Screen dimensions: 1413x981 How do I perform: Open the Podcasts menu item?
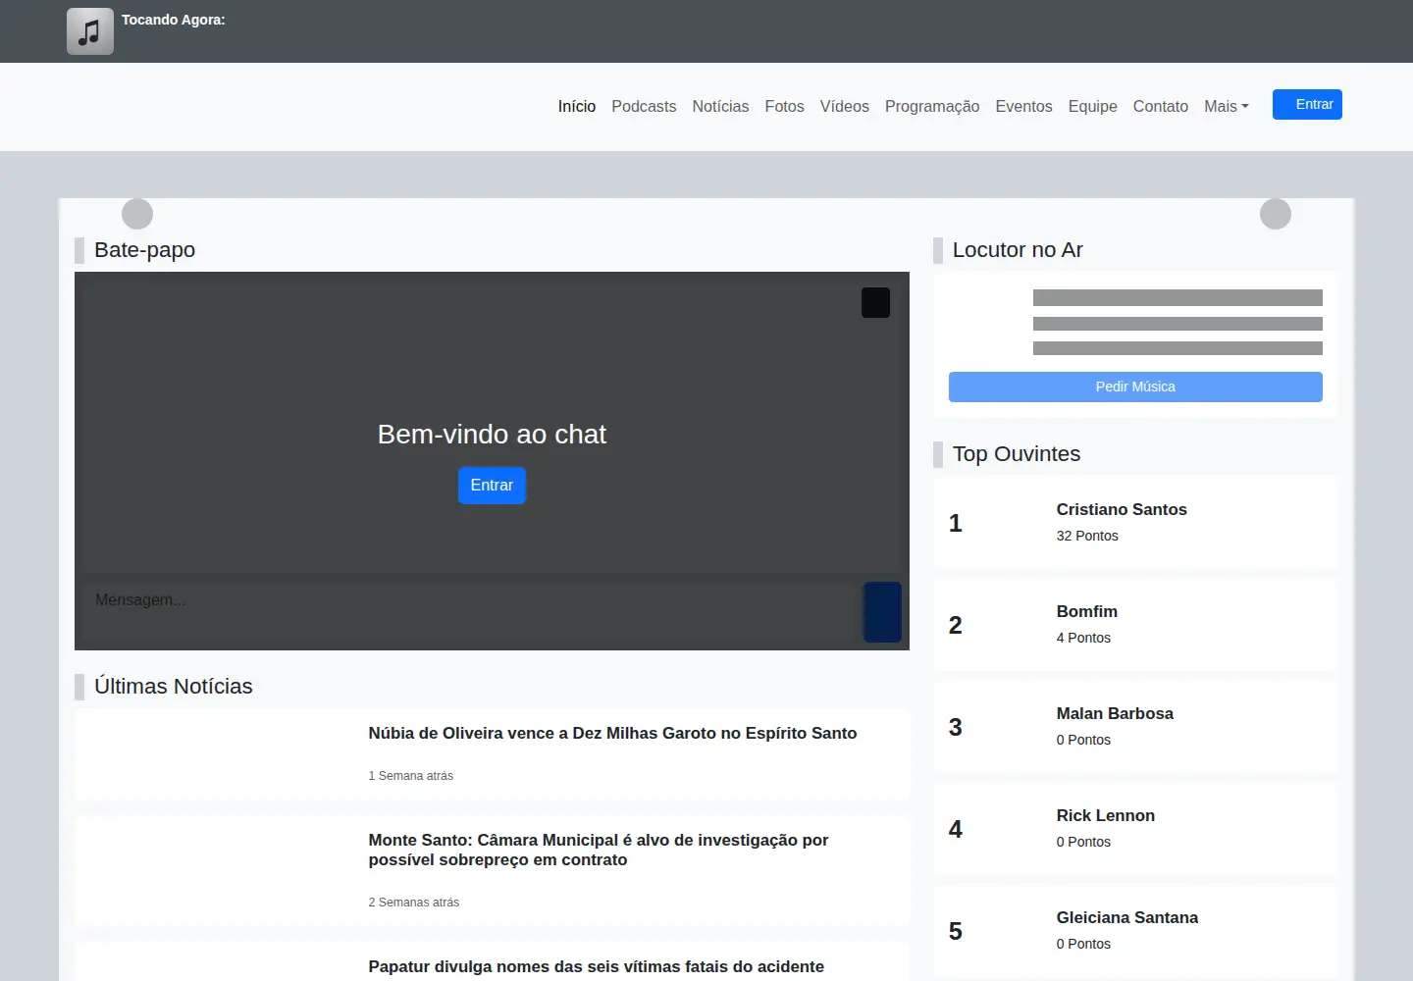[x=644, y=106]
